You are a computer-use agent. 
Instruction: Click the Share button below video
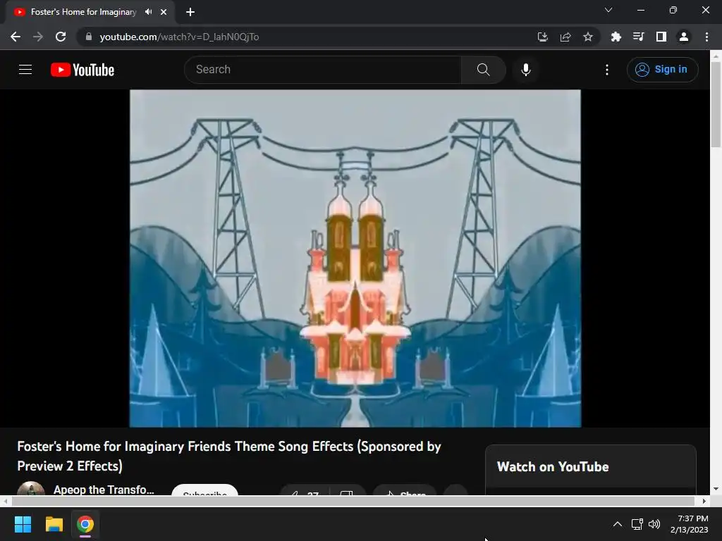[x=405, y=490]
